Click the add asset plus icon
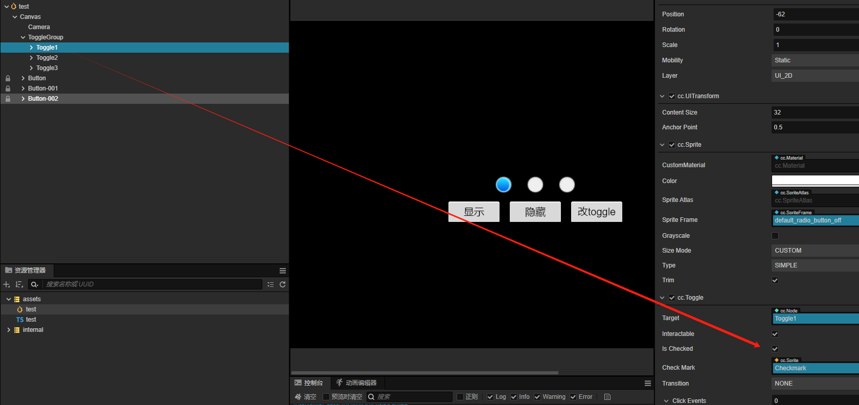 7,284
